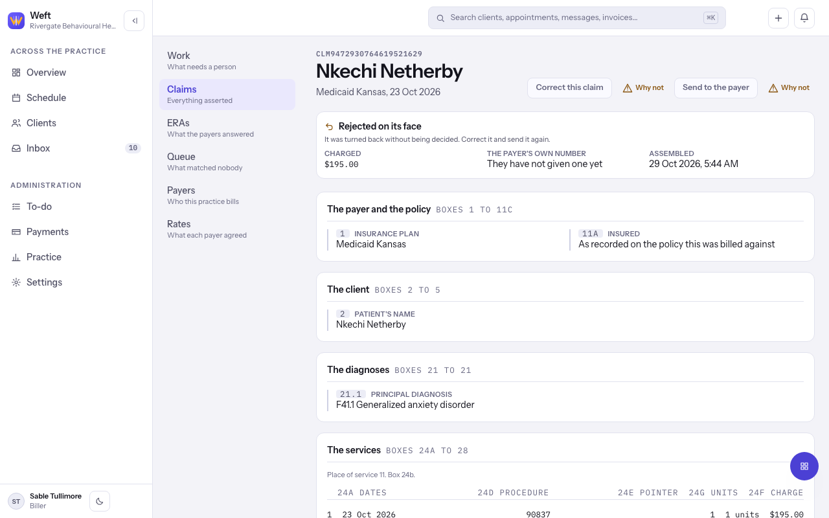The image size is (829, 518).
Task: Click the Correct this claim button
Action: (569, 88)
